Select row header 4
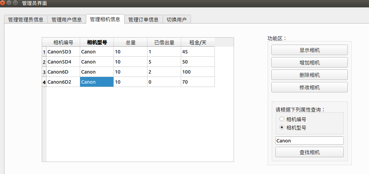 (44, 82)
